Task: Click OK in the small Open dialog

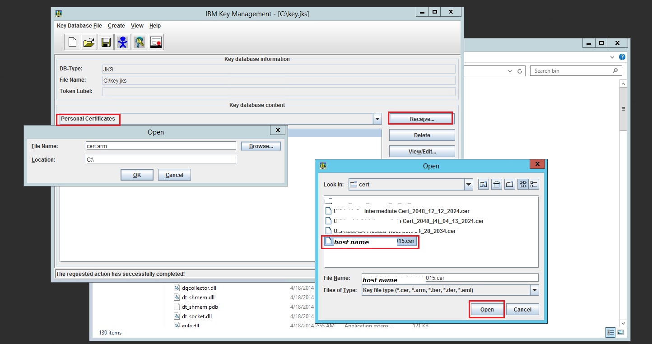Action: [137, 175]
